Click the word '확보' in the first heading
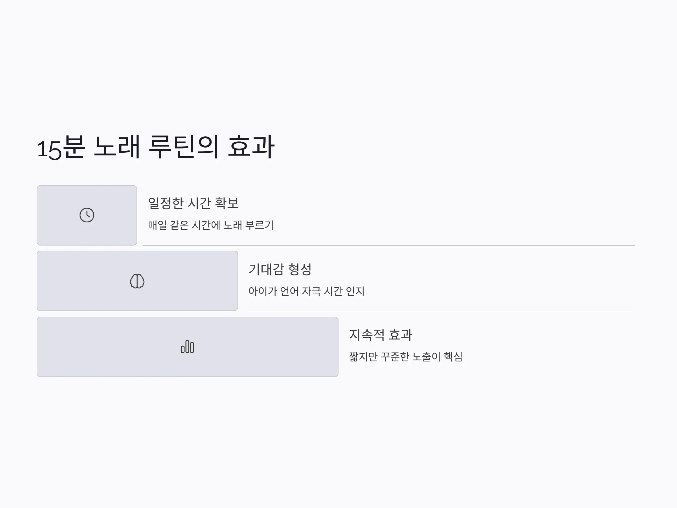The width and height of the screenshot is (677, 508). 227,203
